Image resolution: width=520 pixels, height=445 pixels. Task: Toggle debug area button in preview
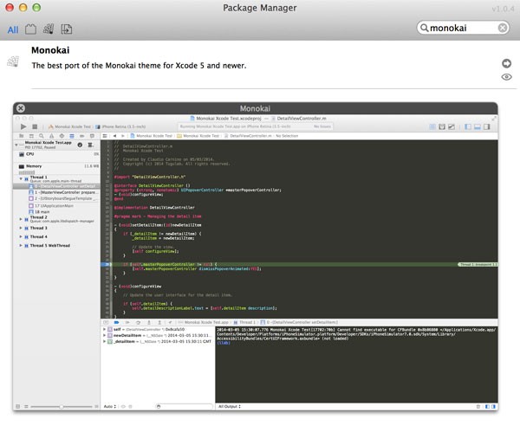click(x=478, y=126)
